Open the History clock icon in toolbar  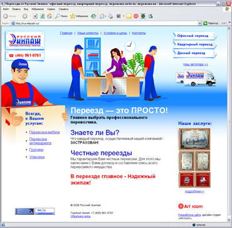(x=93, y=16)
